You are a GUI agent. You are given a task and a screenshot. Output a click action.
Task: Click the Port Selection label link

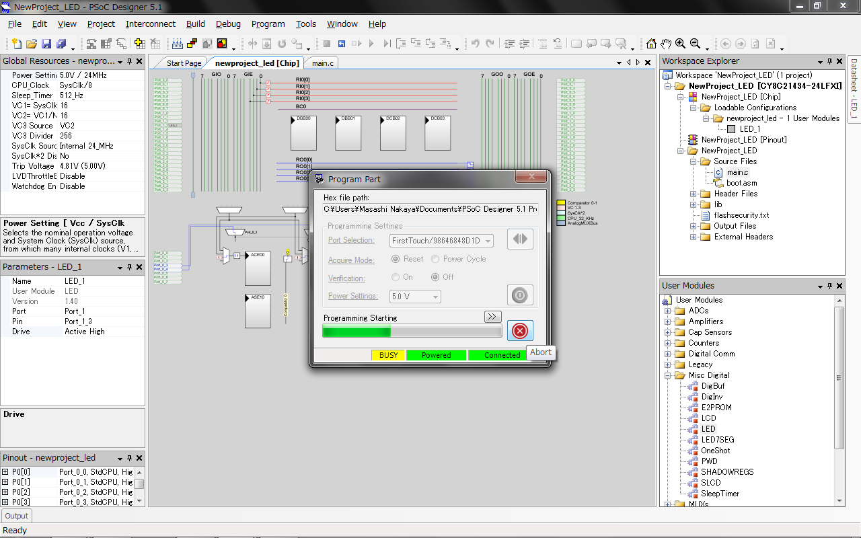350,240
